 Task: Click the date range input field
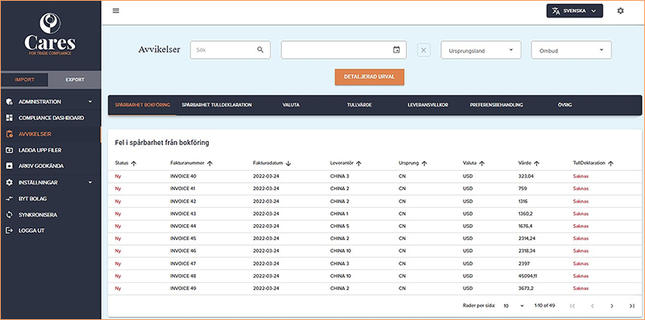tap(343, 50)
